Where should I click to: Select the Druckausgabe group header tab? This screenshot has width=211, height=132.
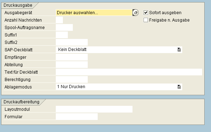pyautogui.click(x=18, y=5)
